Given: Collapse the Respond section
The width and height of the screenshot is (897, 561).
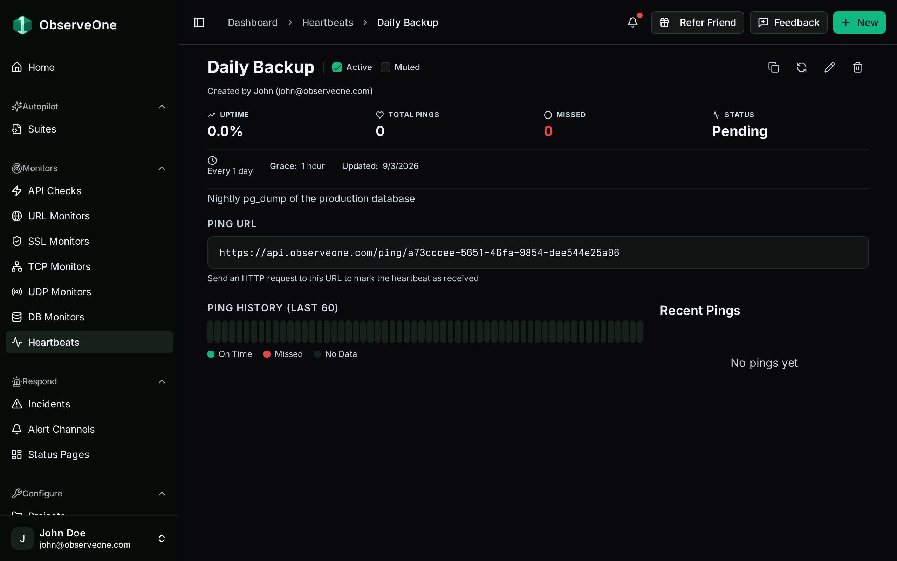Looking at the screenshot, I should click(x=162, y=381).
